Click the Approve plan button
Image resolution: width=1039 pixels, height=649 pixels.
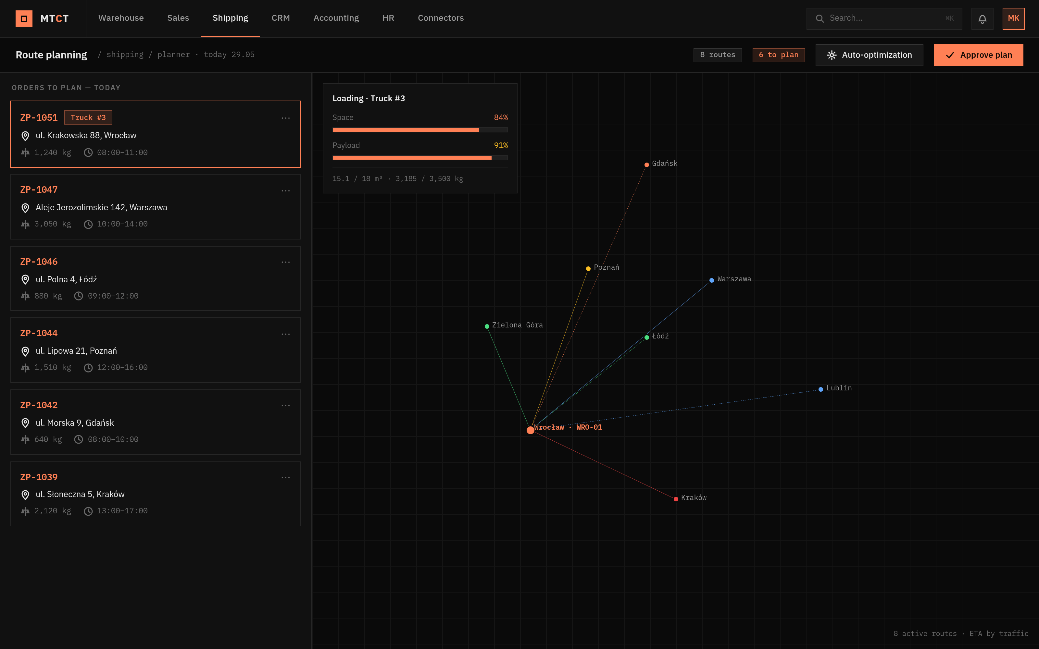pyautogui.click(x=979, y=55)
